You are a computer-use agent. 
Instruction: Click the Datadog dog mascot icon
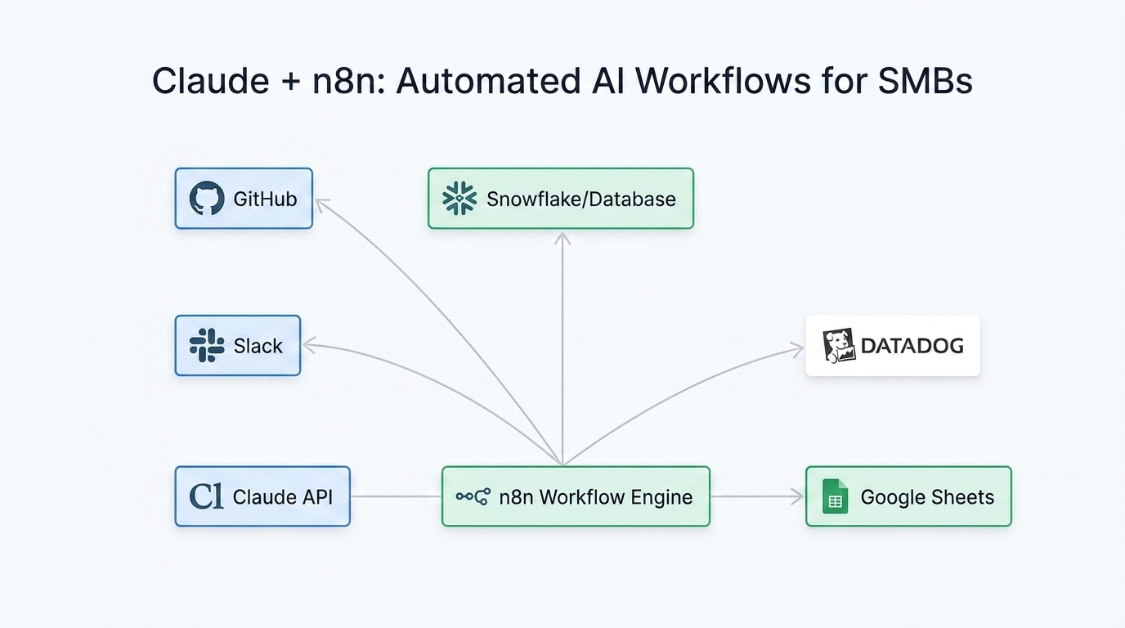840,346
